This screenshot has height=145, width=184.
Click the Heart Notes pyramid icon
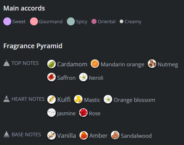click(x=7, y=99)
